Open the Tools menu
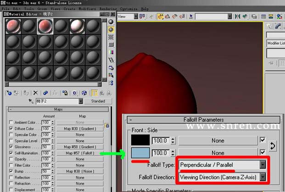Viewport: 285px width, 192px height. click(x=29, y=9)
